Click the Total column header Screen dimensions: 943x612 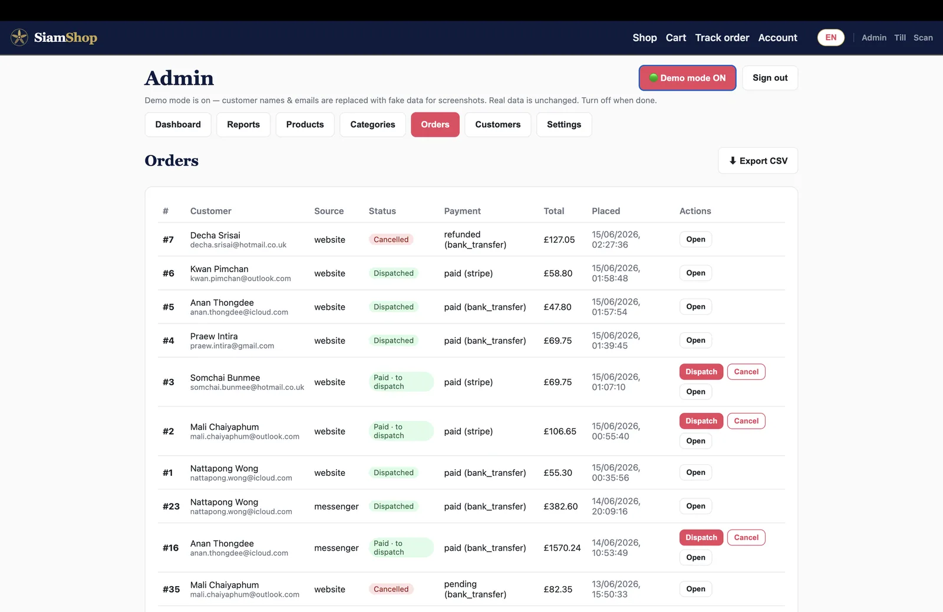pyautogui.click(x=553, y=211)
